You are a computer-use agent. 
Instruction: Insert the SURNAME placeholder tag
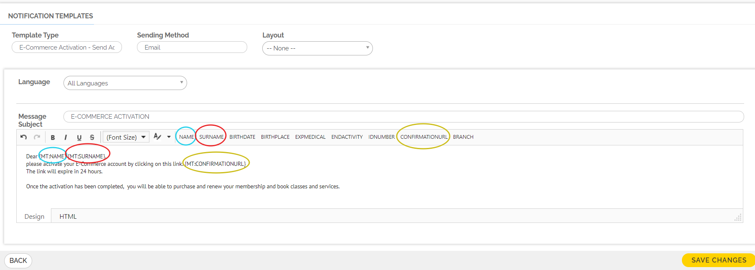pos(211,137)
